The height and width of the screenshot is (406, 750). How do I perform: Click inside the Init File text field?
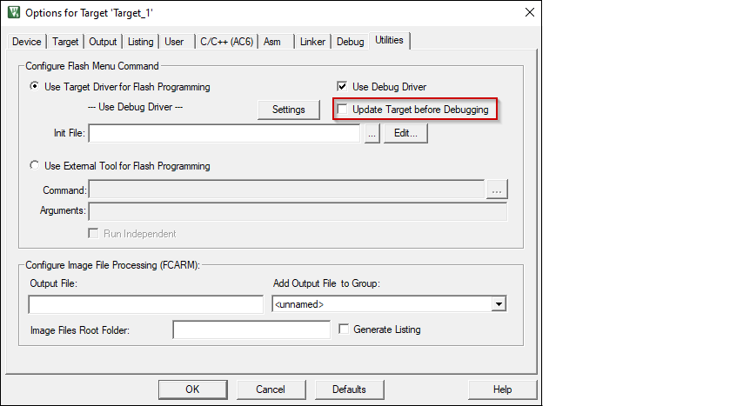click(x=224, y=134)
